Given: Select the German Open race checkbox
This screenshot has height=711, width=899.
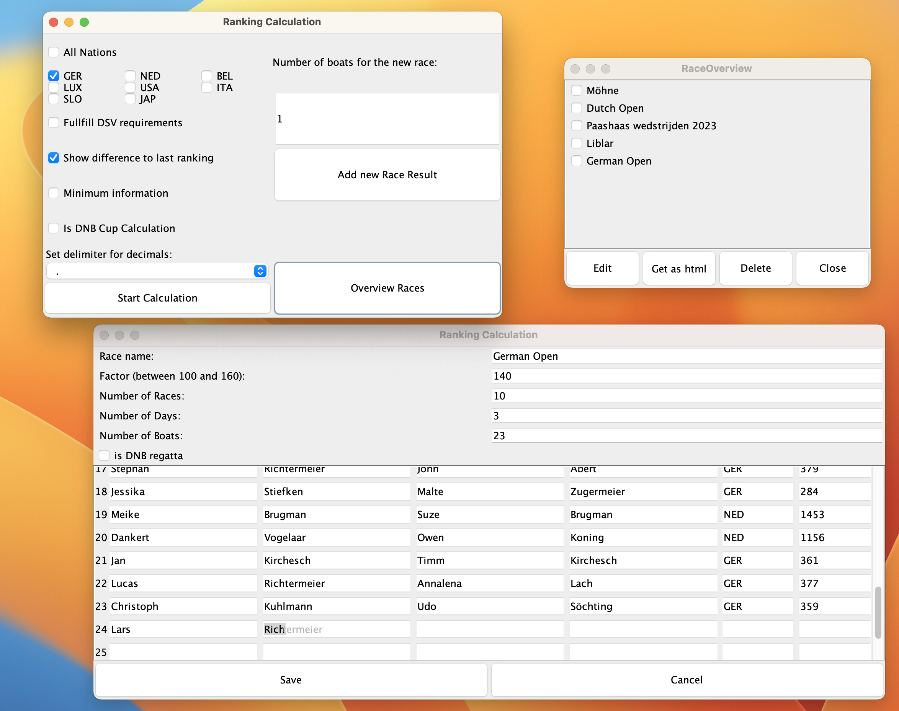Looking at the screenshot, I should click(x=576, y=161).
